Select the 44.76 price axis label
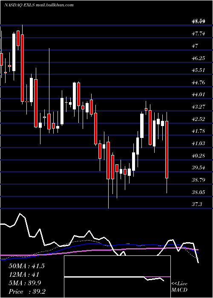This screenshot has height=298, width=213. tap(199, 83)
